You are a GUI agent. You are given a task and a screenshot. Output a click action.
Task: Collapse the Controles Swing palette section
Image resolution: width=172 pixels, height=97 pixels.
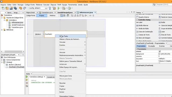pos(137,20)
